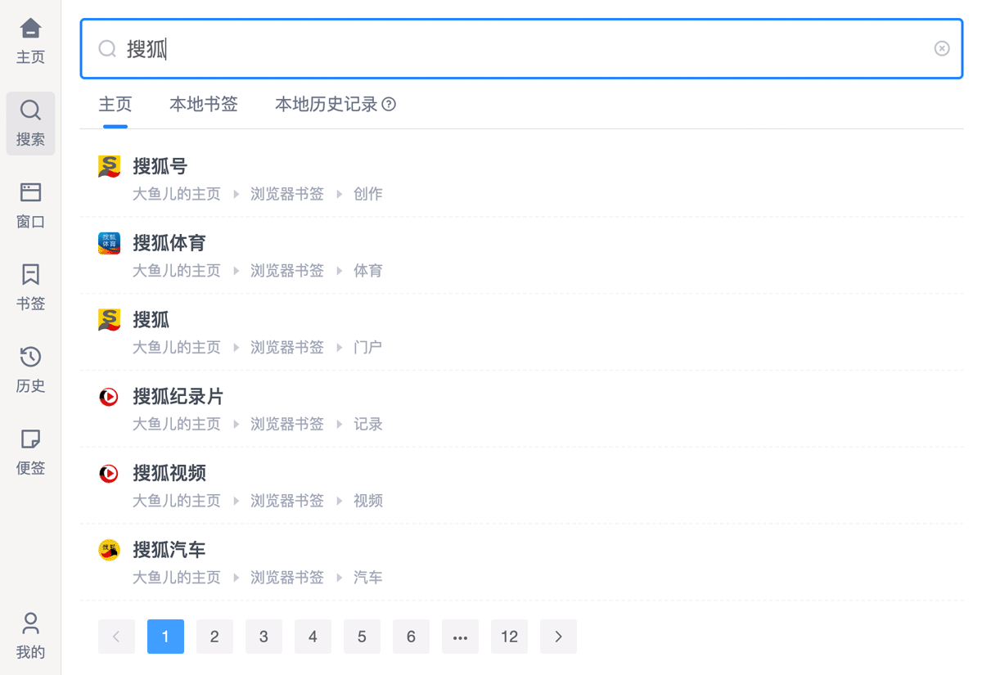982x675 pixels.
Task: Click the 记录 folder in 搜狐纪录片 path
Action: [368, 425]
